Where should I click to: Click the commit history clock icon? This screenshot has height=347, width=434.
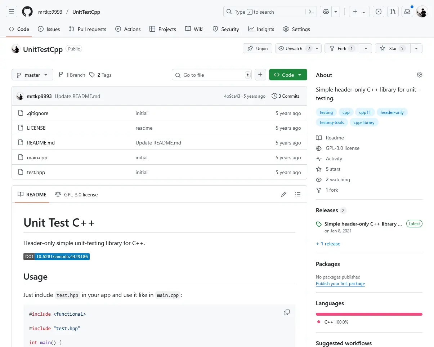pyautogui.click(x=274, y=96)
